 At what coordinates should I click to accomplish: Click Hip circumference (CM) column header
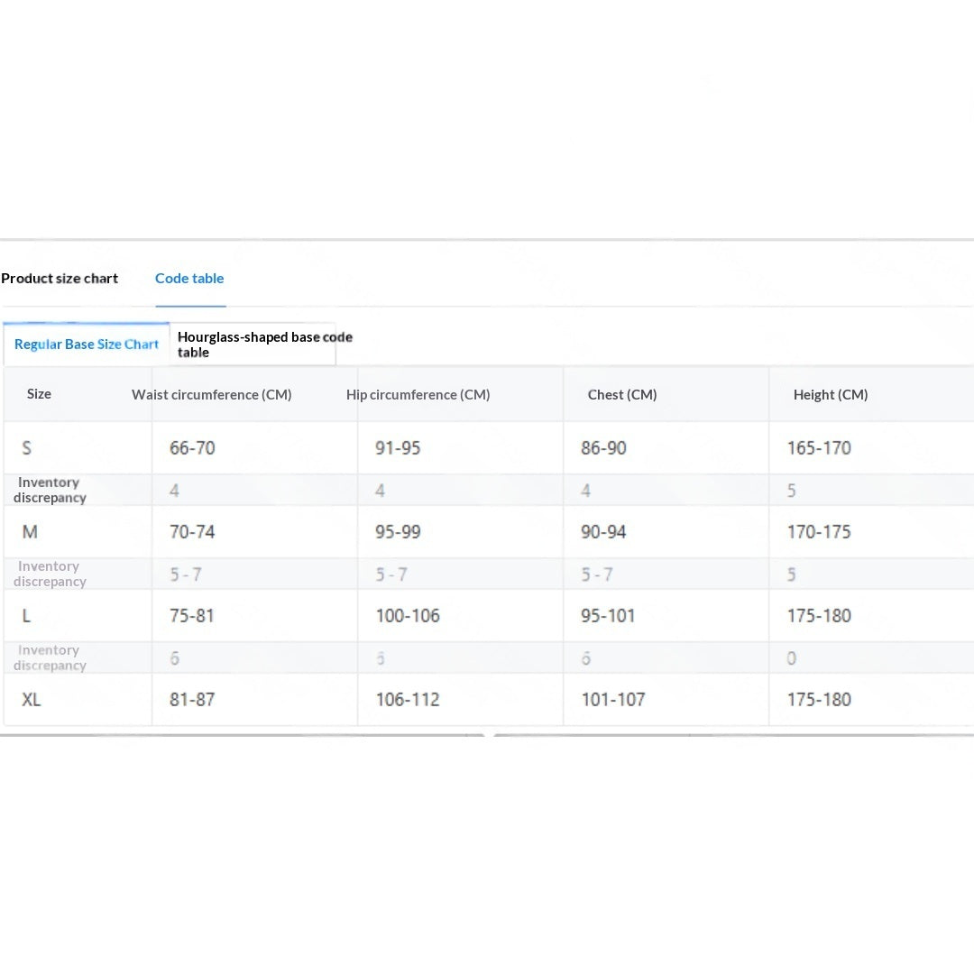click(418, 394)
